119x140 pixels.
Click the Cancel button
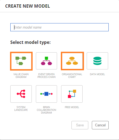click(x=100, y=125)
